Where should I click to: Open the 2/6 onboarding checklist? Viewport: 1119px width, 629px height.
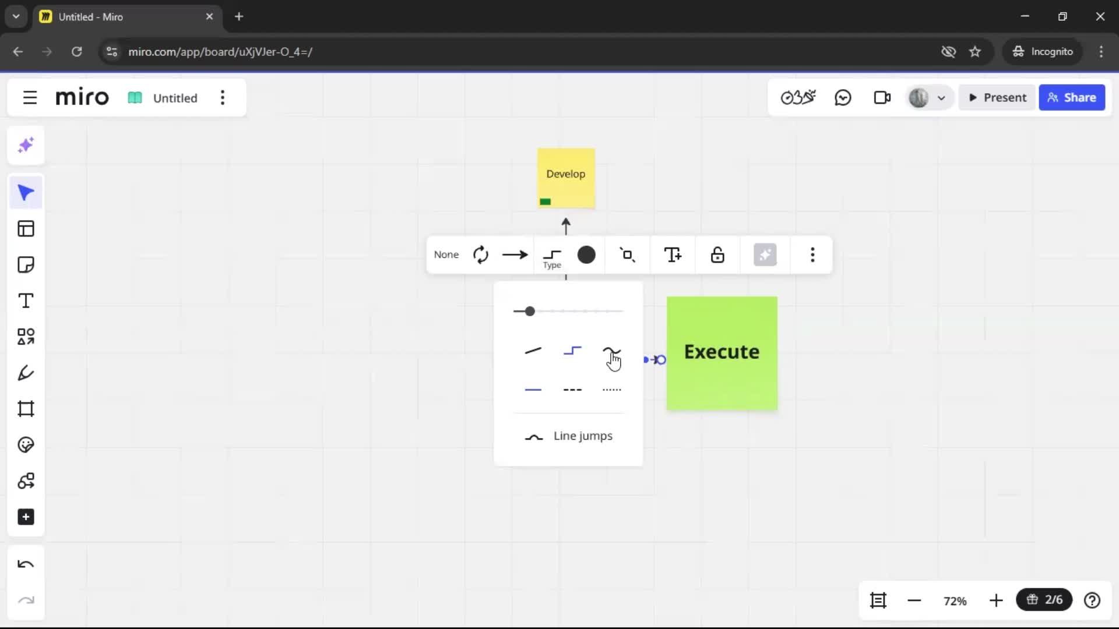(x=1044, y=600)
